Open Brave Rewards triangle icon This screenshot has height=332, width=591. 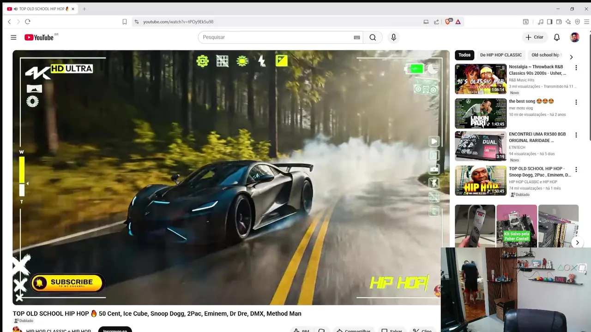(x=458, y=22)
